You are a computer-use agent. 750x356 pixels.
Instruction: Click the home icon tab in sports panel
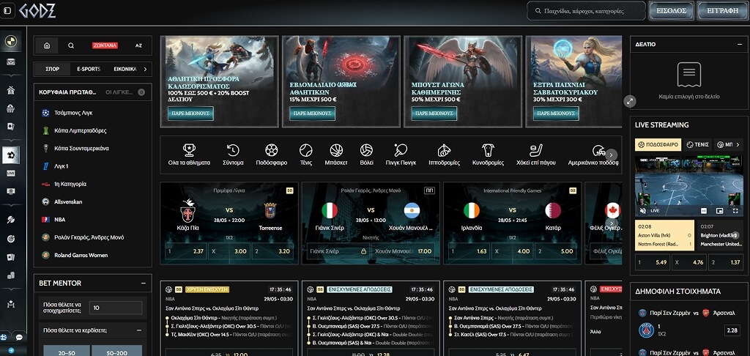(47, 45)
